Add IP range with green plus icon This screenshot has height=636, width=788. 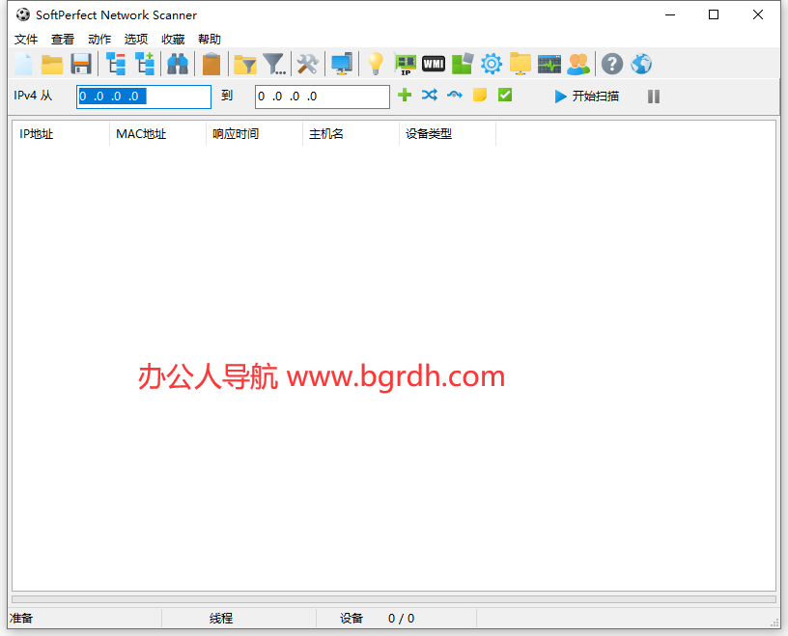click(405, 95)
